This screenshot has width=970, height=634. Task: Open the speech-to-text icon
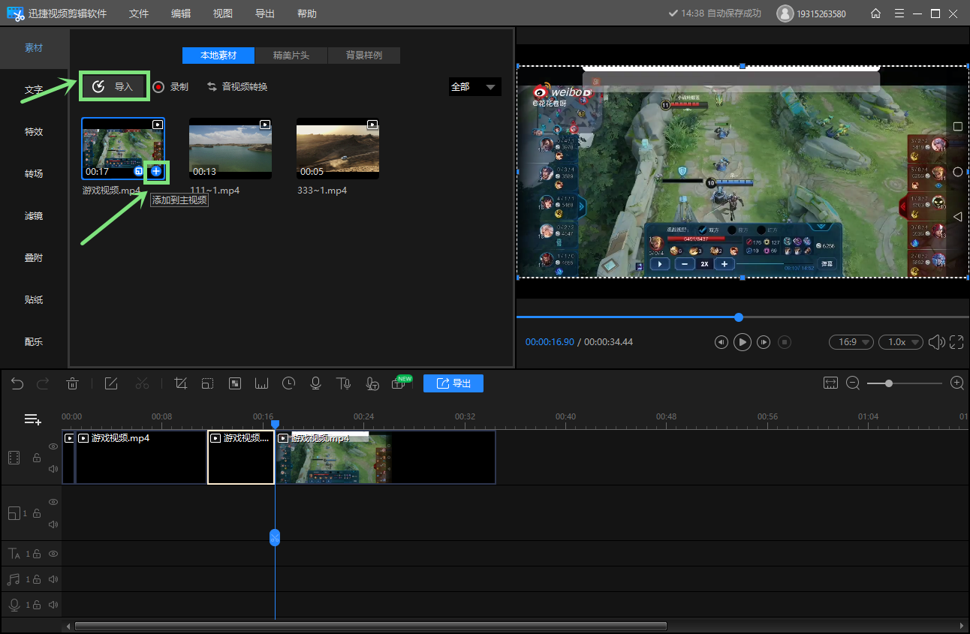(x=372, y=384)
